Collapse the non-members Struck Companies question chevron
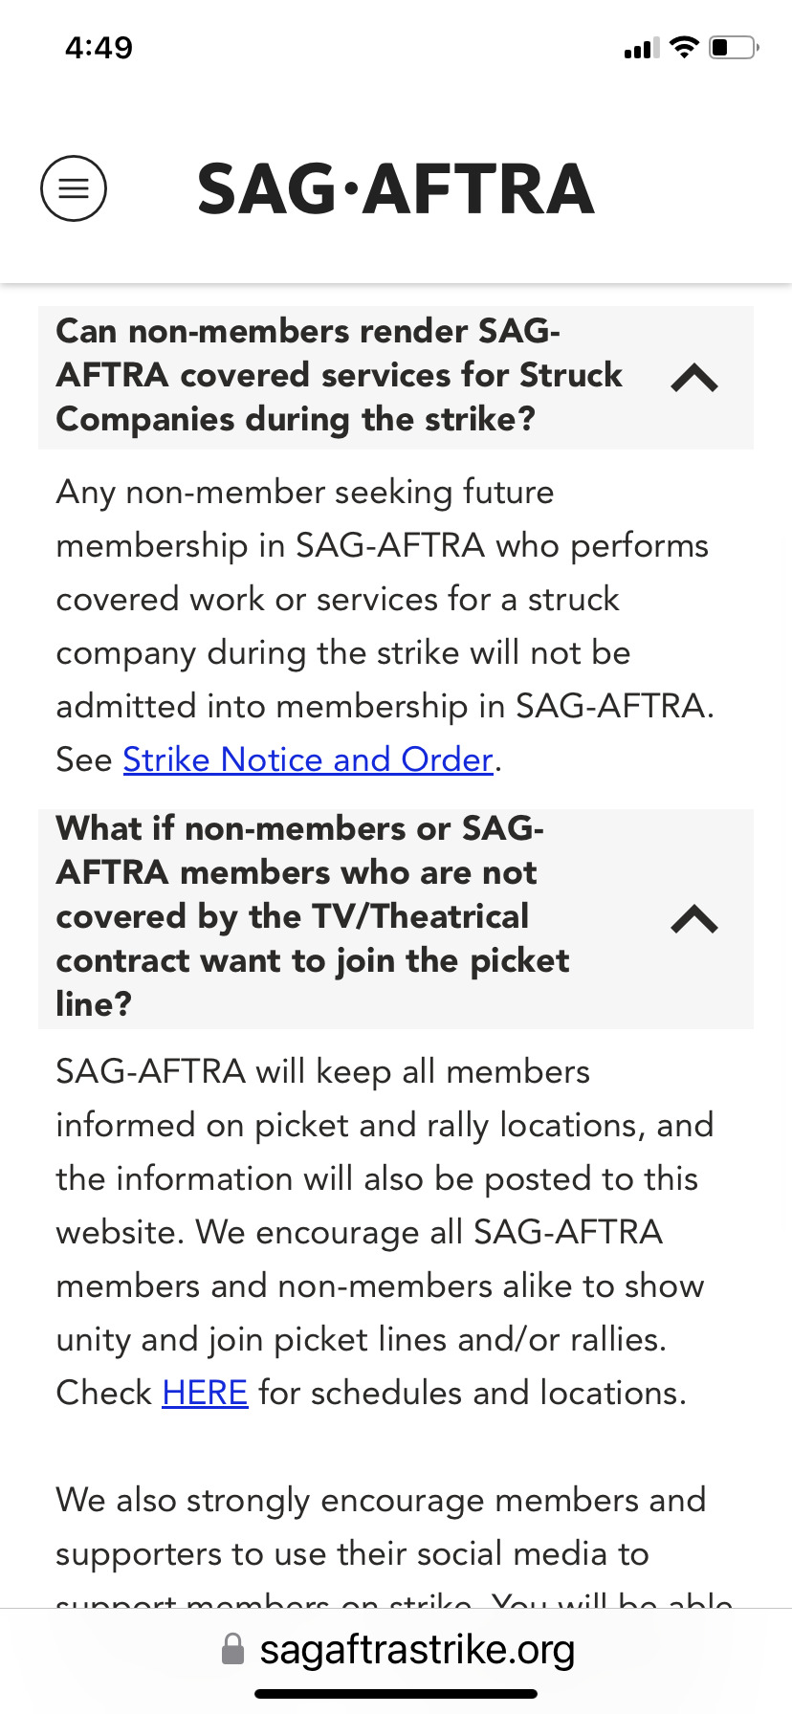This screenshot has height=1714, width=792. [694, 379]
